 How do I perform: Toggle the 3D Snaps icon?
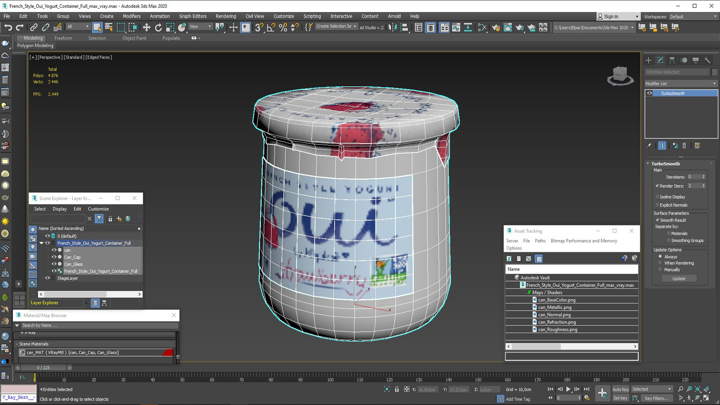pyautogui.click(x=259, y=27)
